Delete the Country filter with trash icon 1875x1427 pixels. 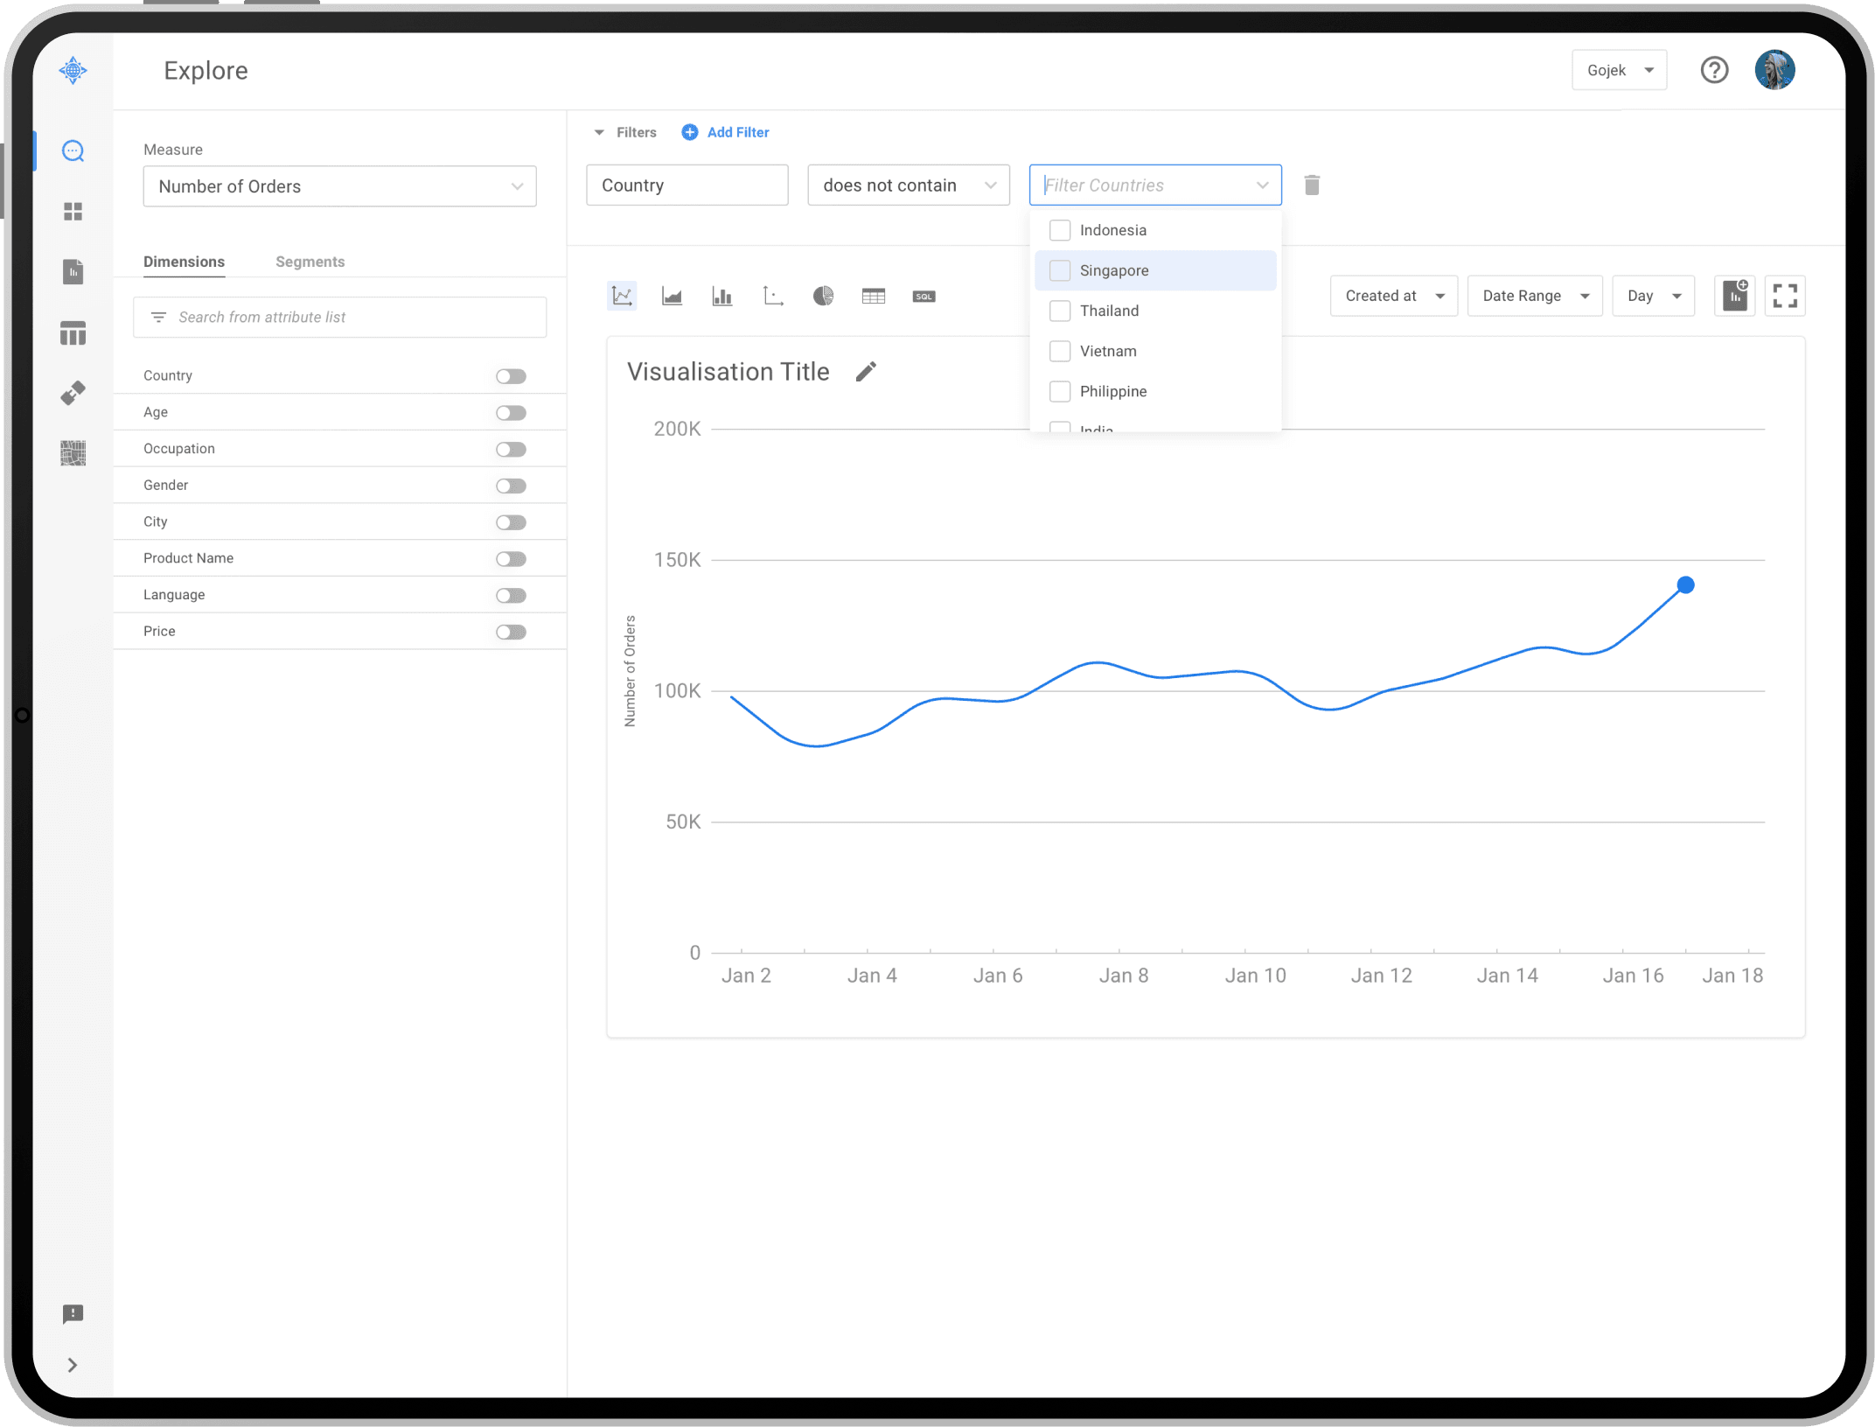[1312, 185]
